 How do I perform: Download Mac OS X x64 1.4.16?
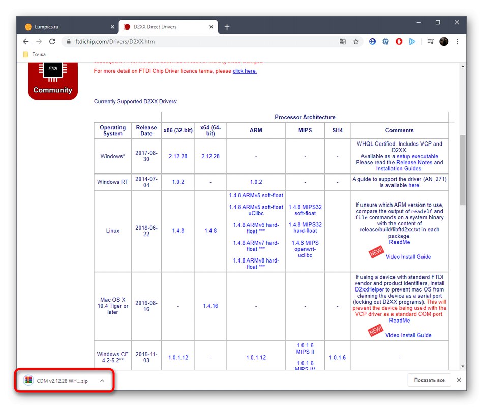(x=210, y=306)
